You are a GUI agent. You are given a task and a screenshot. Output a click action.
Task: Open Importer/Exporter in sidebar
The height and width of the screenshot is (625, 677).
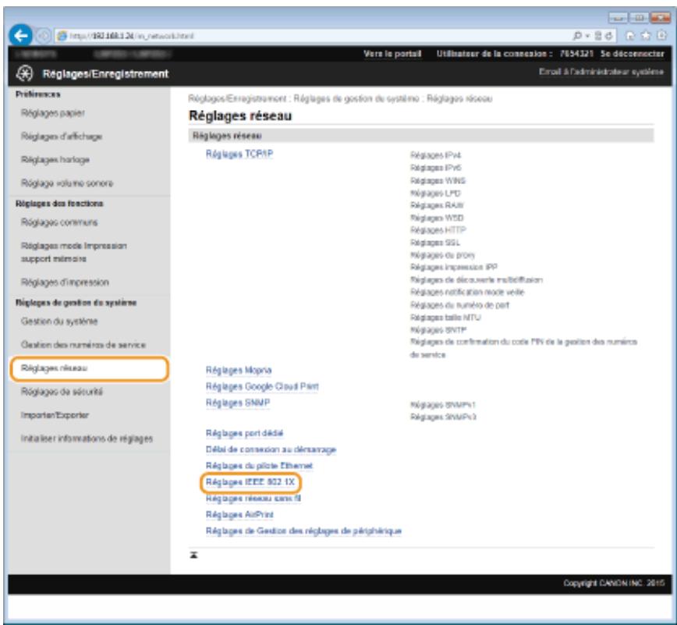point(55,415)
